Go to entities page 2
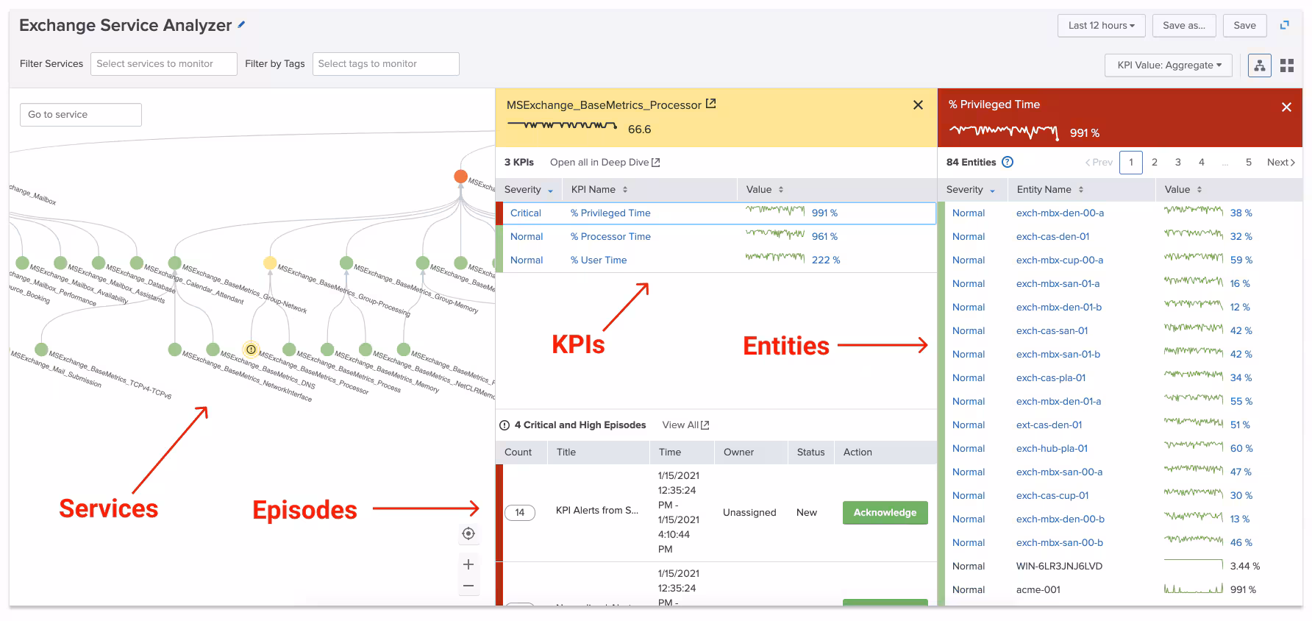1312x621 pixels. click(1155, 162)
